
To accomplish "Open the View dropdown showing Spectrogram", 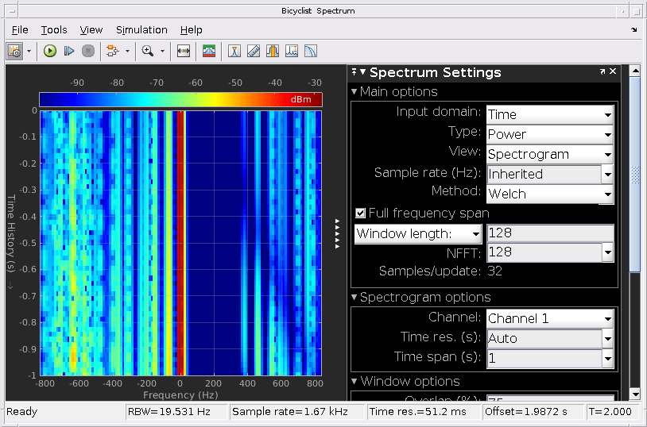I will point(550,154).
